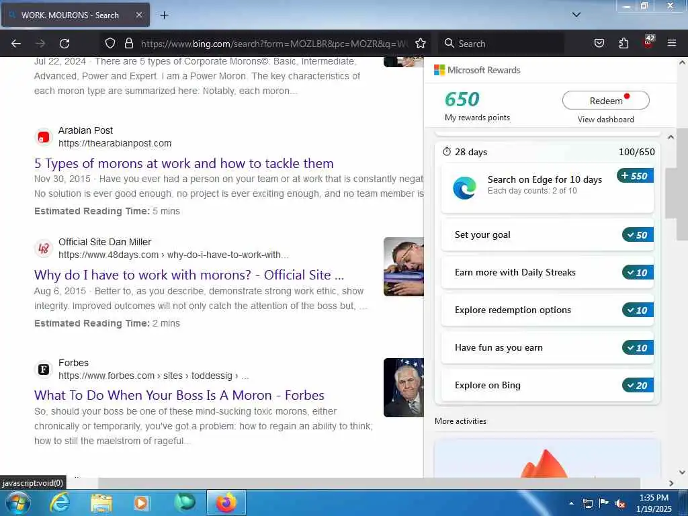Click the search magnifier icon
The height and width of the screenshot is (516, 688).
click(x=449, y=43)
